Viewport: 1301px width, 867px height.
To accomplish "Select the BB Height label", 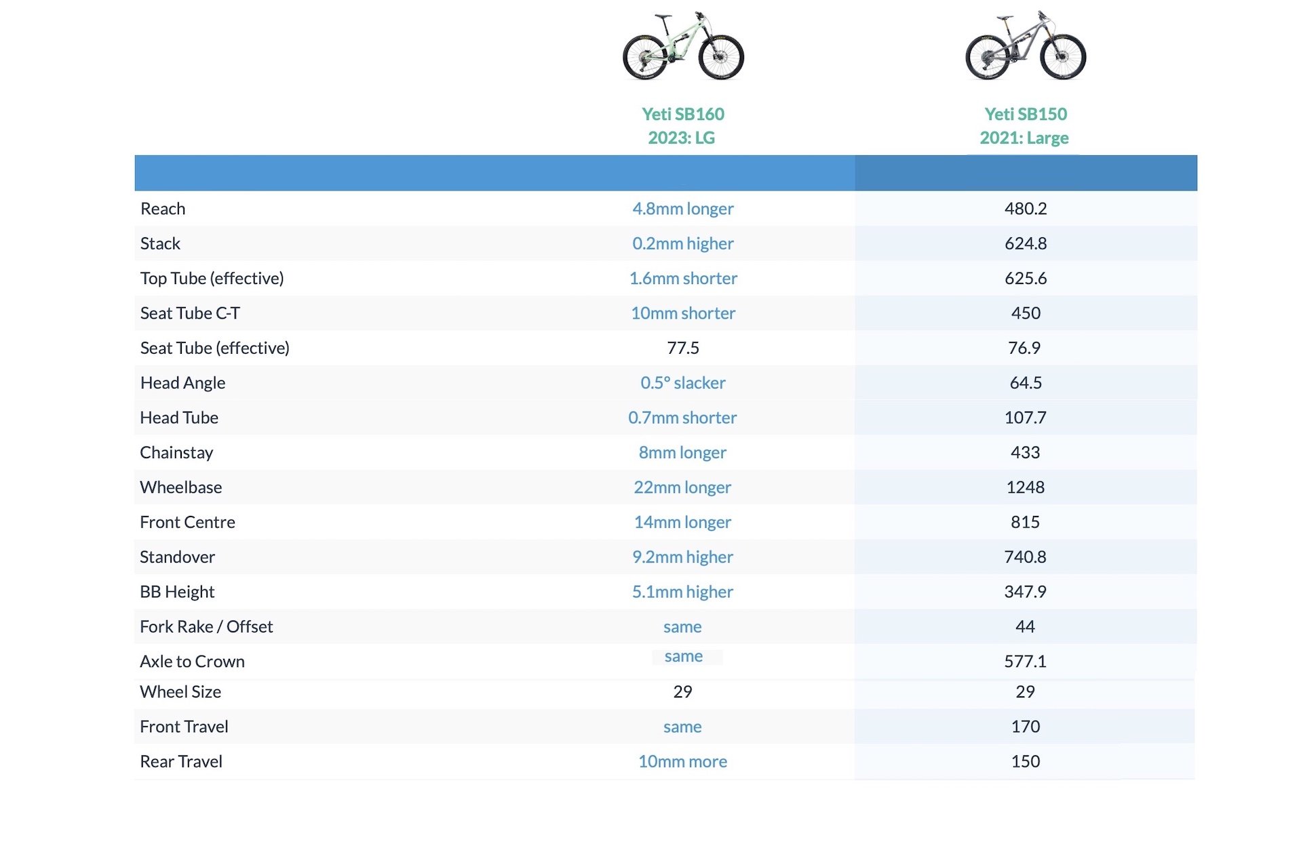I will [x=177, y=592].
